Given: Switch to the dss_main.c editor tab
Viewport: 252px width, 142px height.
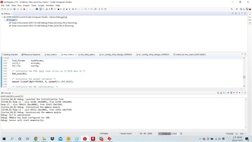Looking at the screenshot, I should click(x=51, y=54).
